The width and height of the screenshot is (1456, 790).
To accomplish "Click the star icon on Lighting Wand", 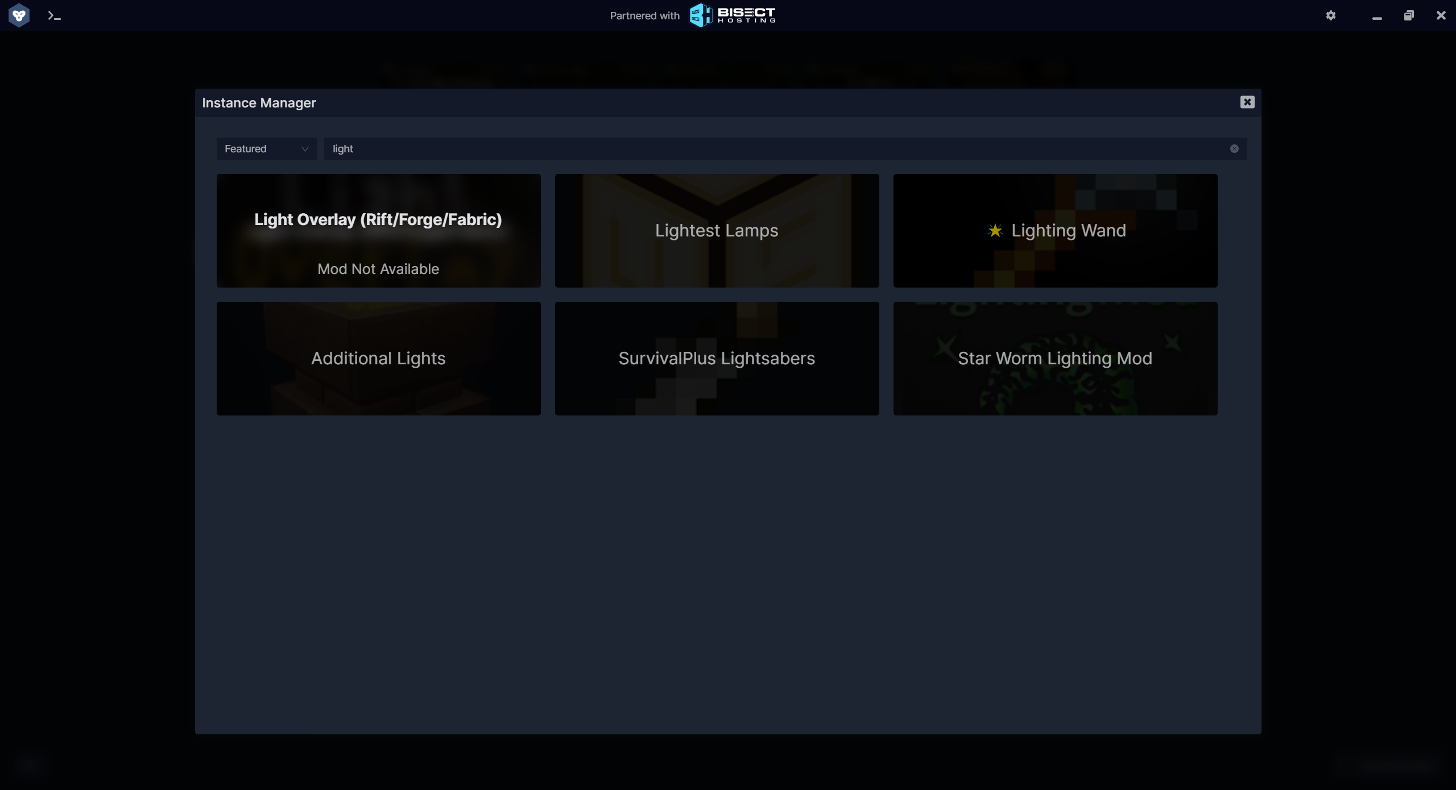I will pyautogui.click(x=995, y=231).
